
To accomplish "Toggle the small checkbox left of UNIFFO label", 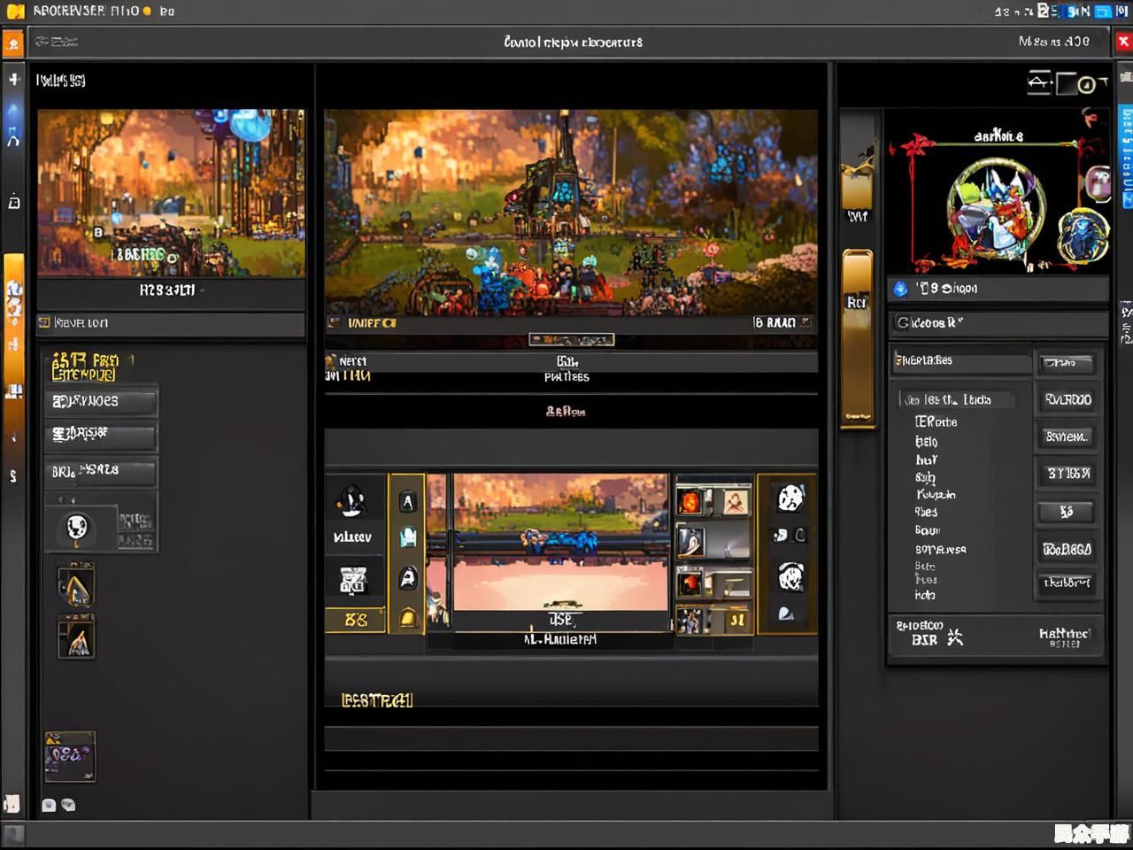I will (335, 323).
